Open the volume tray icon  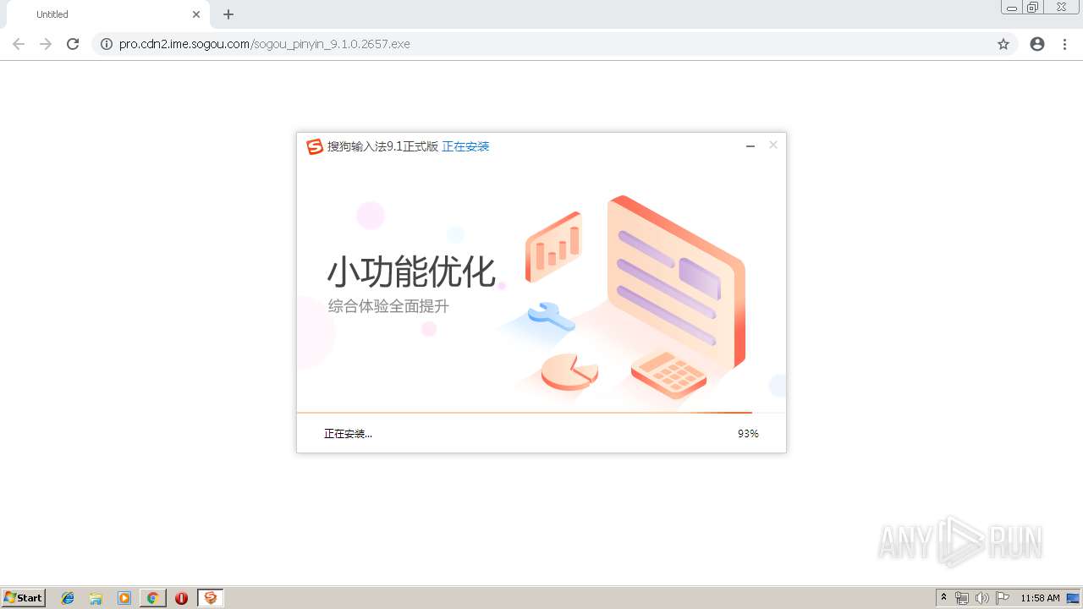tap(981, 598)
